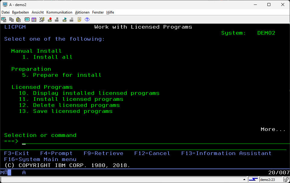
Task: Click option 10 Display installed licensed programs
Action: click(x=89, y=93)
